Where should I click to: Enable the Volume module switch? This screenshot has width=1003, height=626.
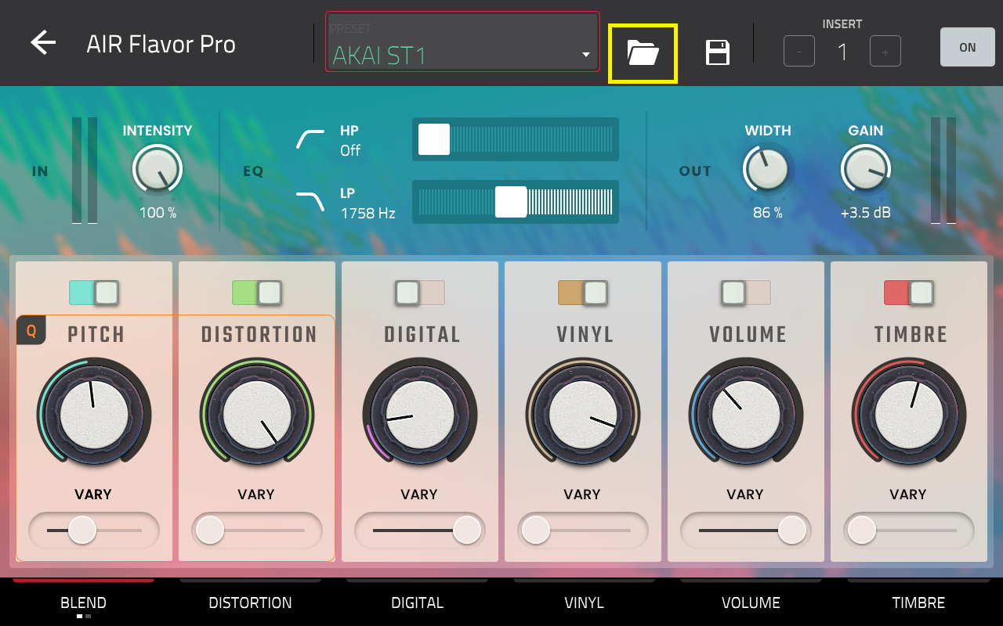[x=746, y=293]
